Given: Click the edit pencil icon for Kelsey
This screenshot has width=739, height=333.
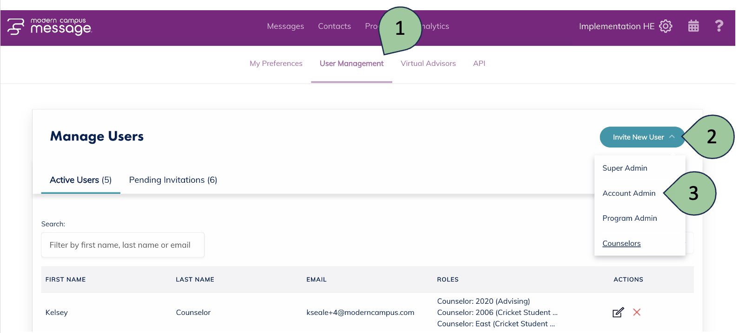Looking at the screenshot, I should [618, 313].
